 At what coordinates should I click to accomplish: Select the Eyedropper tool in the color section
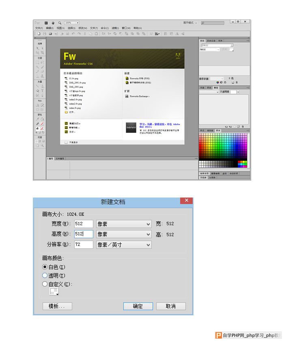38,119
